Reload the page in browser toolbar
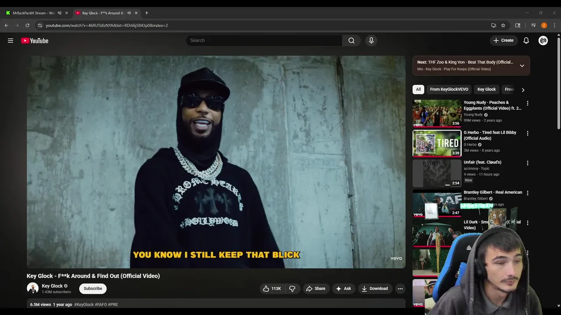561x315 pixels. (27, 25)
